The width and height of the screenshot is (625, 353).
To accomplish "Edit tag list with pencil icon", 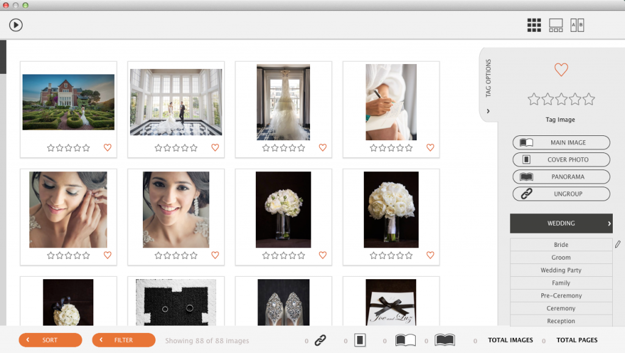I will [618, 244].
